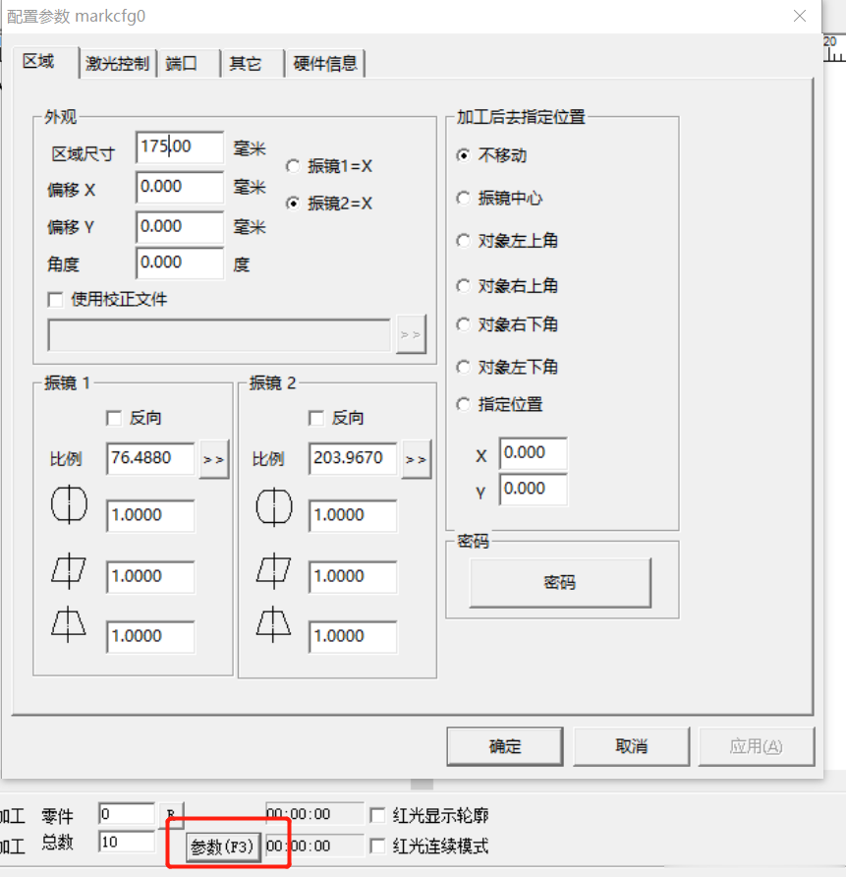
Task: Click the 密码 button
Action: (560, 582)
